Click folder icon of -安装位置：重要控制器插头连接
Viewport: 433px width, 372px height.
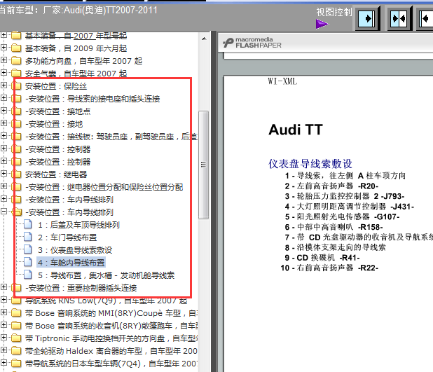17,287
